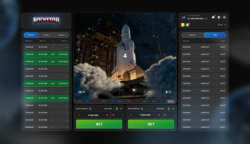Switch to the History tab
Screen dimensions: 250x144
(x=46, y=35)
